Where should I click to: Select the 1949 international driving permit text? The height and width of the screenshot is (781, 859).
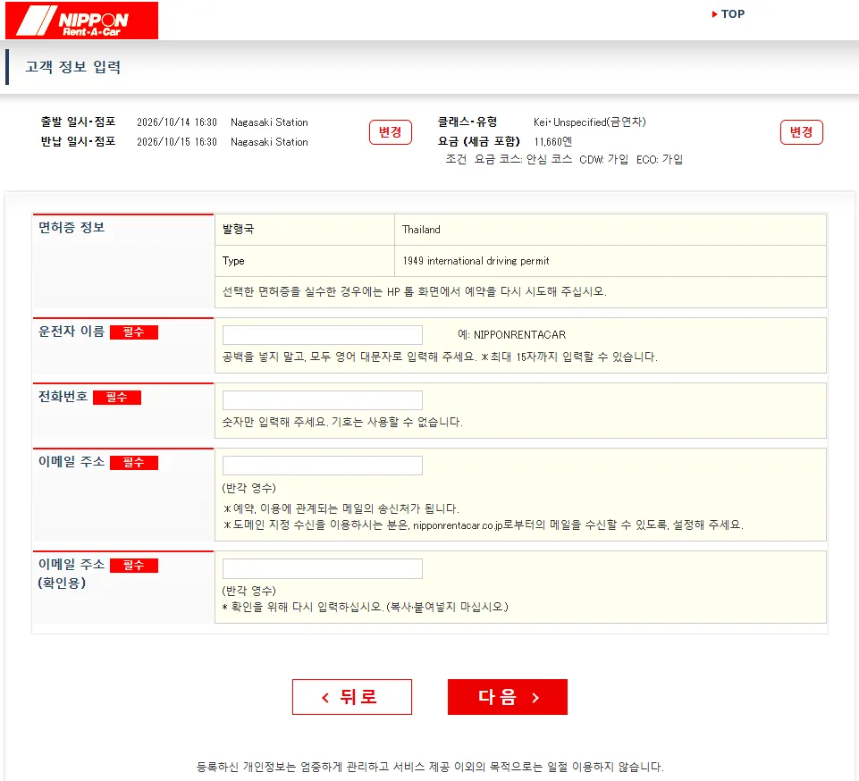[476, 261]
